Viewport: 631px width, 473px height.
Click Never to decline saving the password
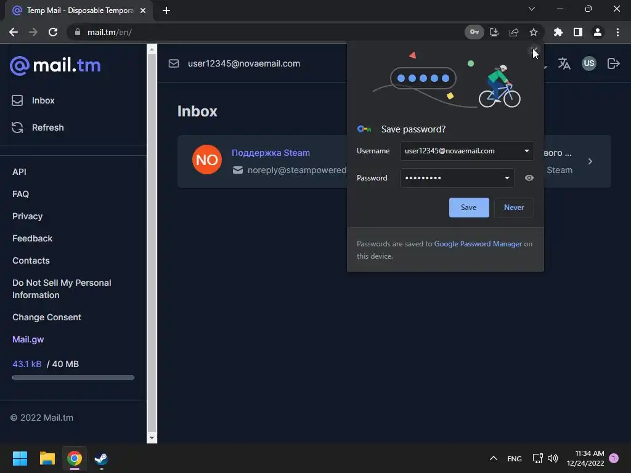coord(514,208)
